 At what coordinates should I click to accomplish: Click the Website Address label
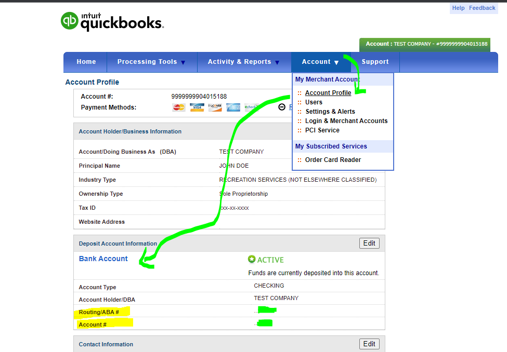coord(101,222)
